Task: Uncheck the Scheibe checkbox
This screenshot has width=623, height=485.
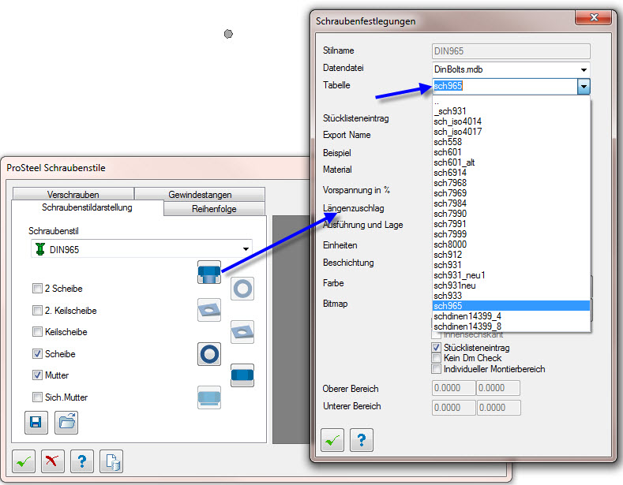Action: coord(37,353)
